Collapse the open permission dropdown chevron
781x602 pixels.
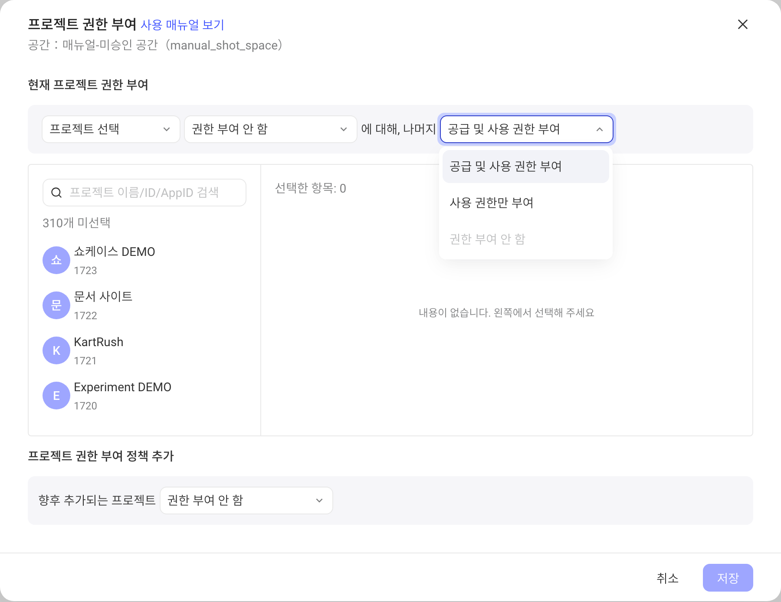[x=600, y=129]
